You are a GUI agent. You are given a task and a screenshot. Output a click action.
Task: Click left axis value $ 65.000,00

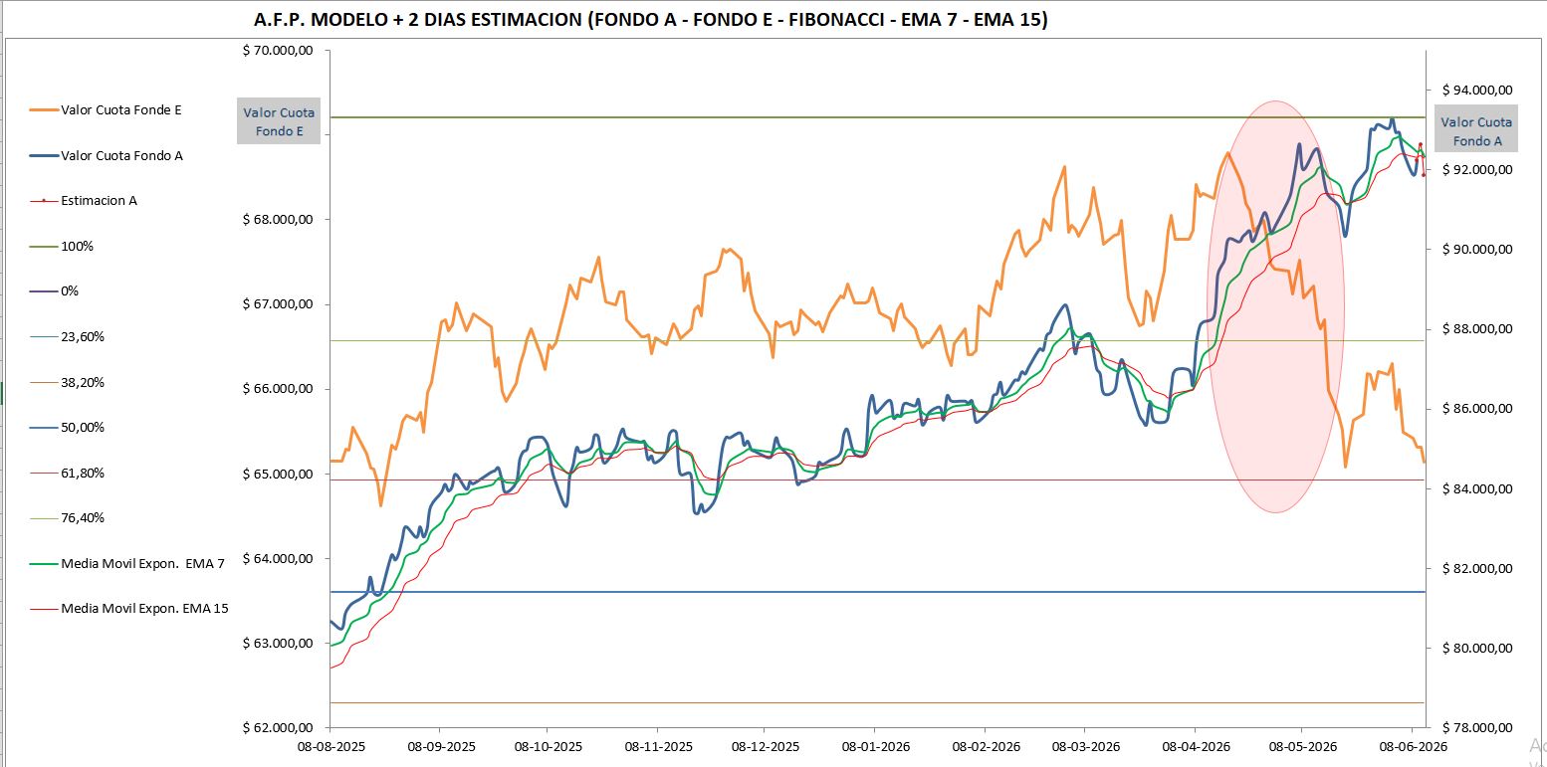pyautogui.click(x=278, y=474)
